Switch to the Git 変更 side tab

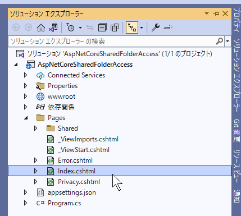click(x=237, y=130)
